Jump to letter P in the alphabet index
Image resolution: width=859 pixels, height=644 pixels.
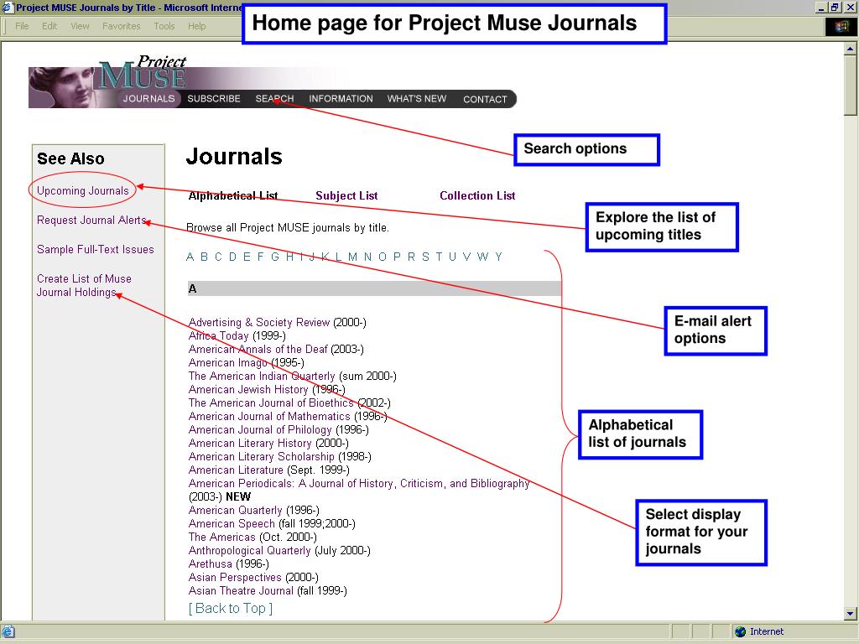click(397, 257)
